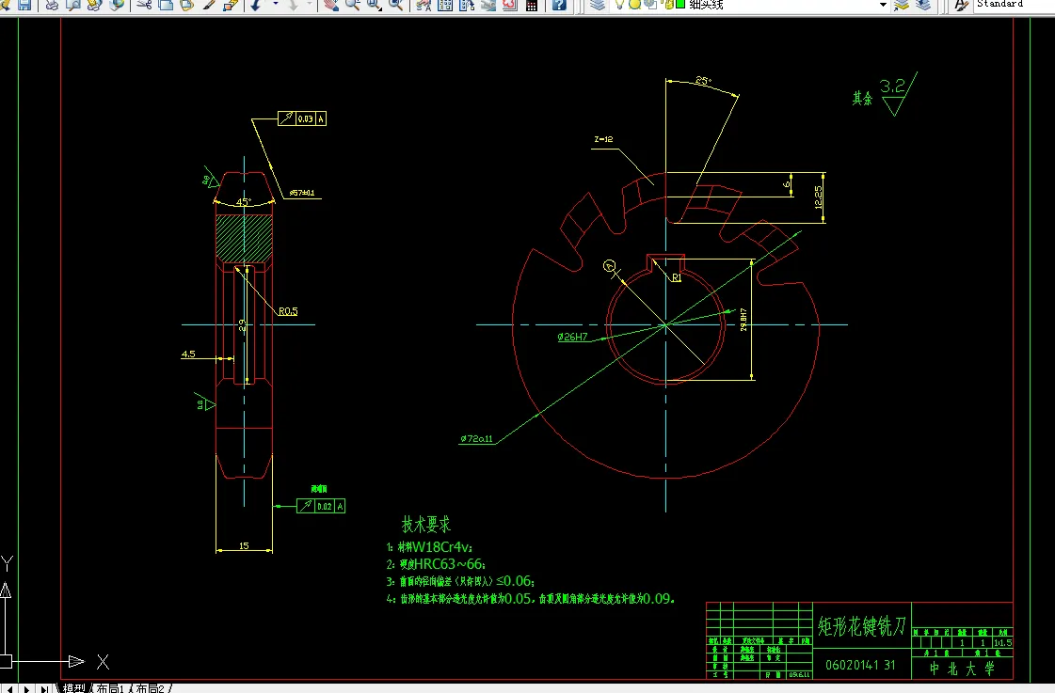Screen dimensions: 1055x693
Task: Open Plot Preview from the toolbar
Action: [72, 5]
